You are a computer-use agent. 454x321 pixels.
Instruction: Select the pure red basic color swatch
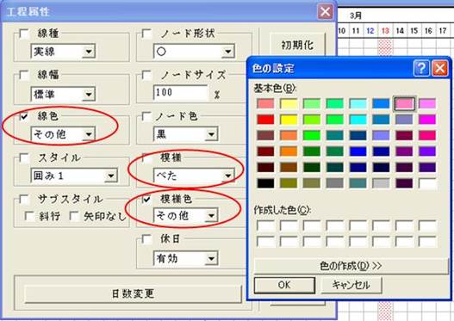[x=265, y=119]
